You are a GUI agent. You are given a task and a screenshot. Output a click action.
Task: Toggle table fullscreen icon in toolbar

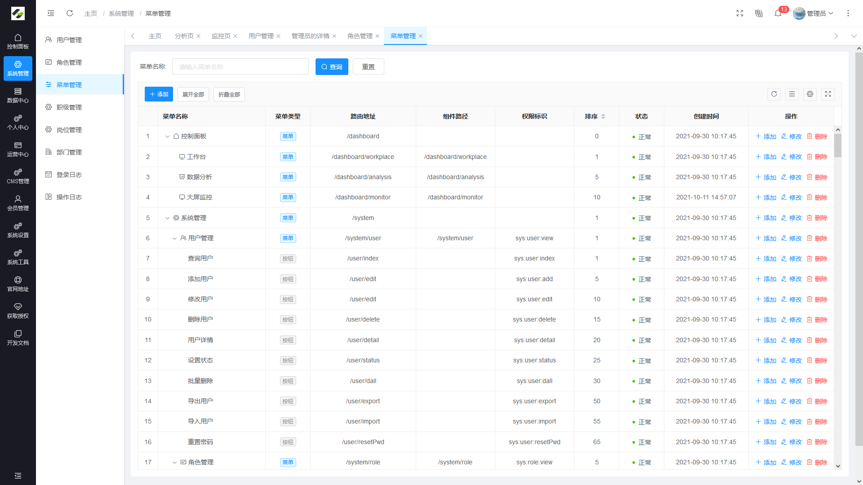coord(828,94)
